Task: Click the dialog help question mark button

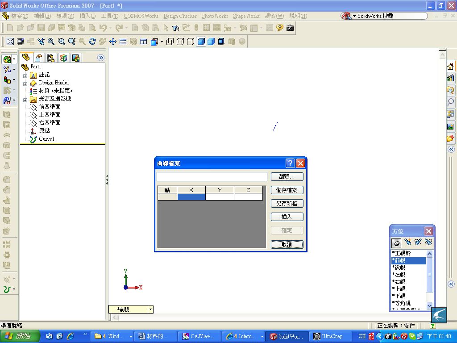Action: (x=290, y=163)
